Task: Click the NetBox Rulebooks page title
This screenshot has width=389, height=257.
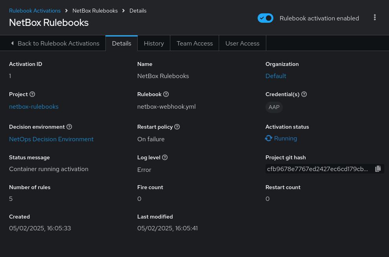Action: [x=49, y=22]
